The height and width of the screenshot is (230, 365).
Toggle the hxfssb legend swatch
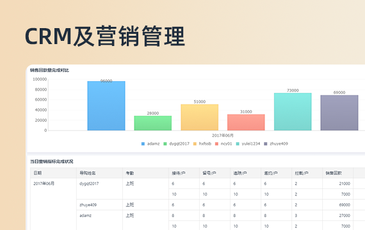pyautogui.click(x=195, y=144)
